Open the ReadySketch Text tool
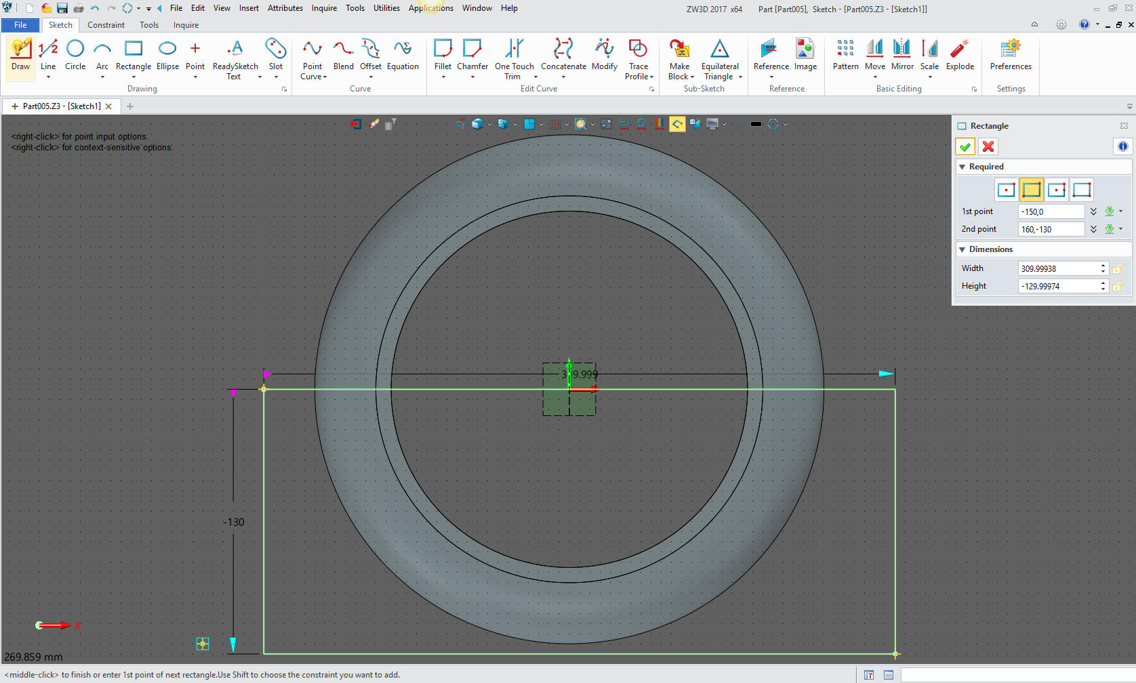The image size is (1136, 683). (x=235, y=59)
